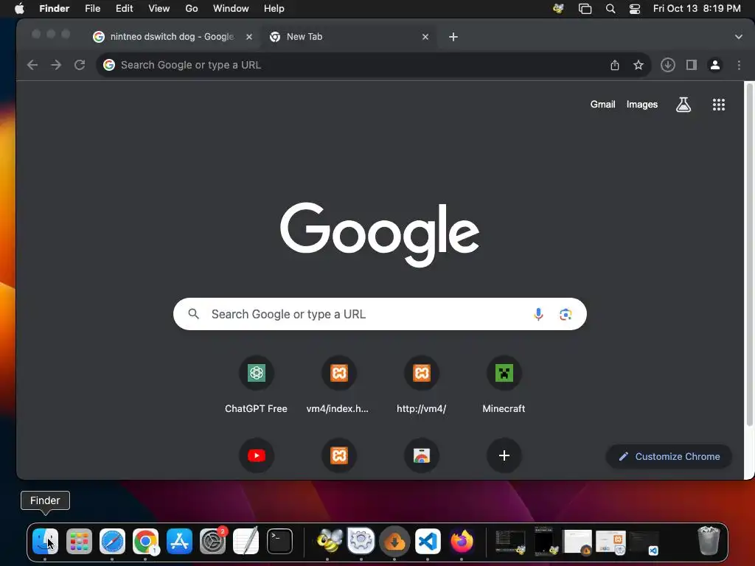Expand the tab search chevron
This screenshot has width=755, height=566.
click(x=738, y=37)
